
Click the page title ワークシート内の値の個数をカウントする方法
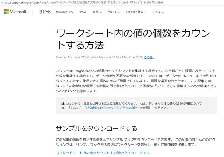point(133,39)
